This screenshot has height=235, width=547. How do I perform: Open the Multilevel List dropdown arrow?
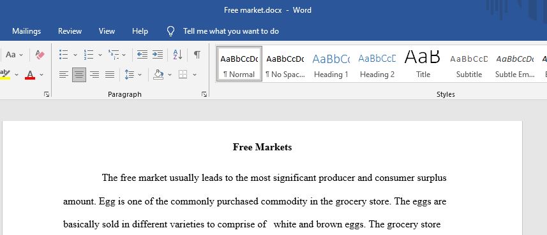[124, 55]
